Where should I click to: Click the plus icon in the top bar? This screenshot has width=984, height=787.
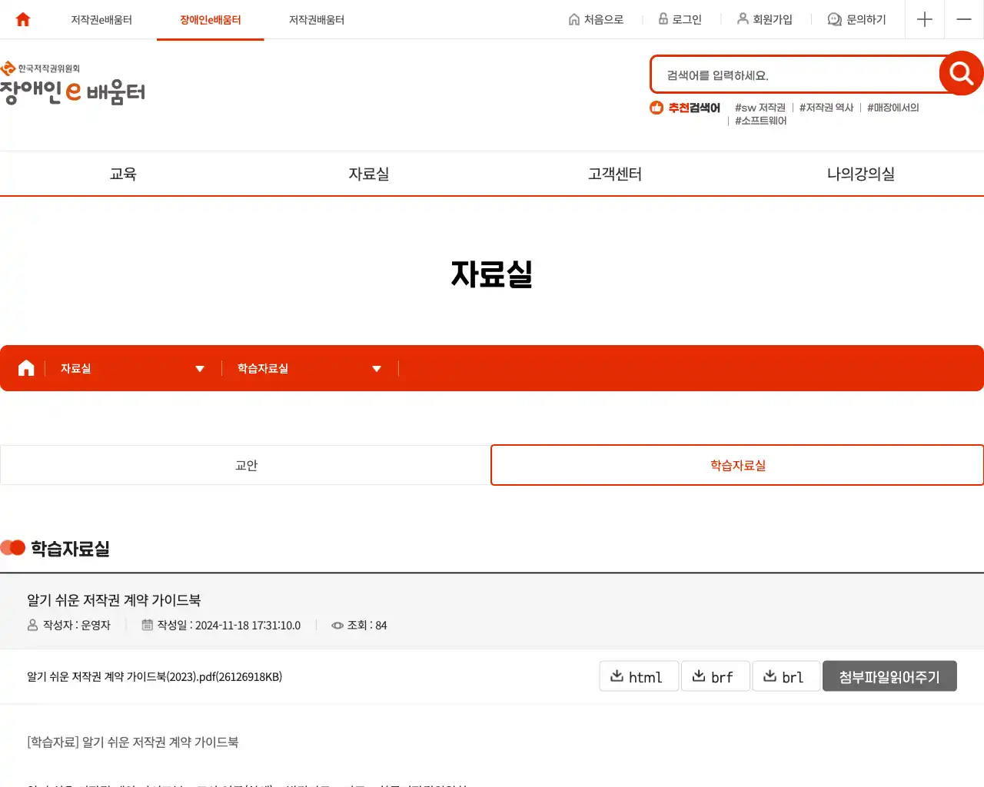point(924,19)
